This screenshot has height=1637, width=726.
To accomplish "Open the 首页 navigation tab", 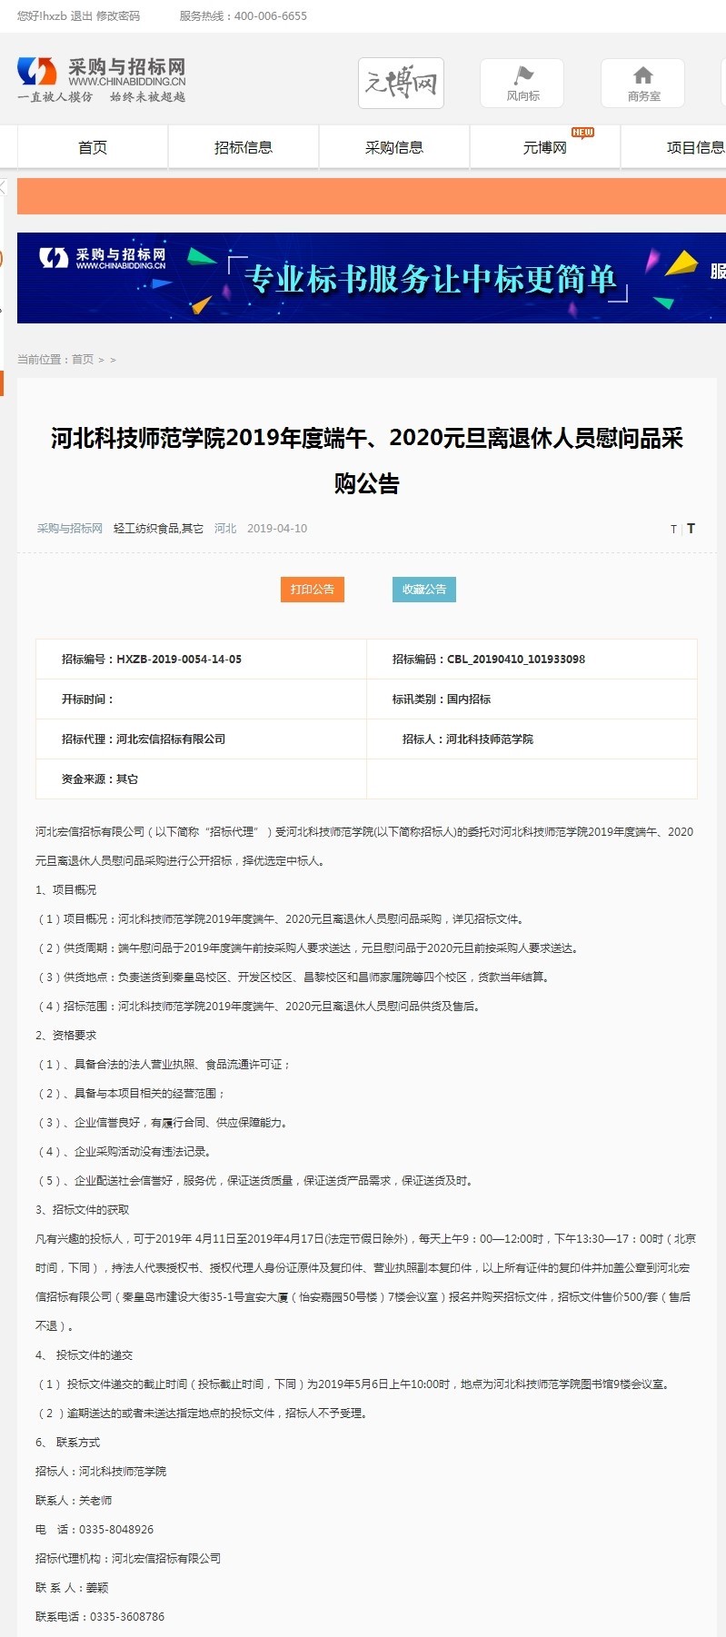I will pos(93,147).
